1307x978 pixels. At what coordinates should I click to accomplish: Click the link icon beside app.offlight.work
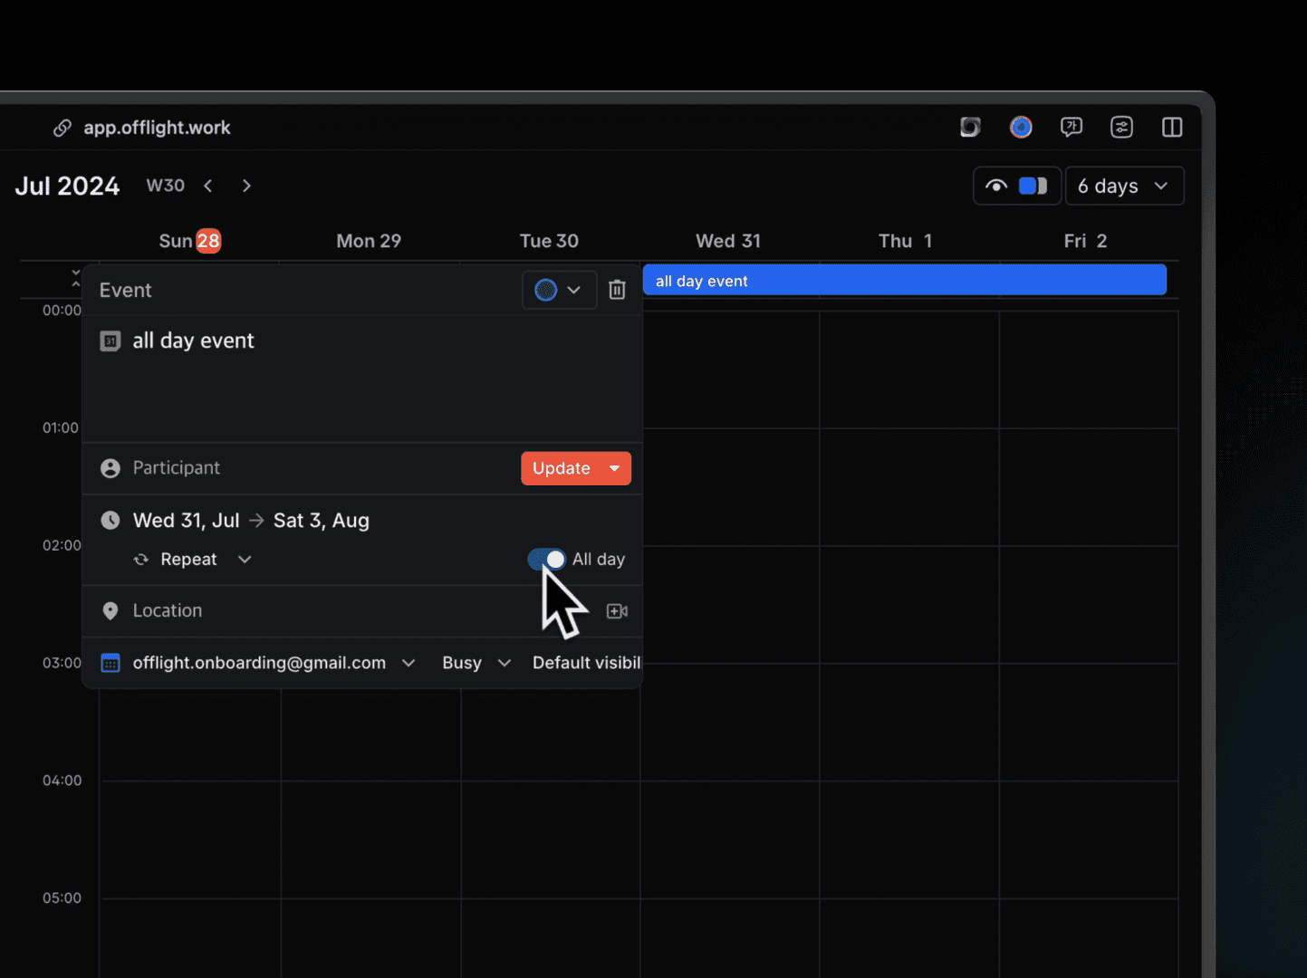click(x=62, y=128)
